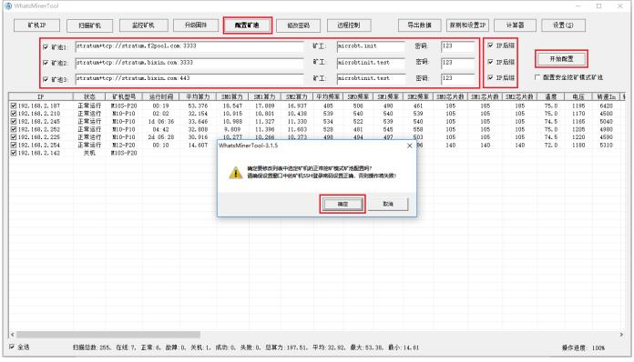Sort by 电压 voltage column header

(578, 96)
